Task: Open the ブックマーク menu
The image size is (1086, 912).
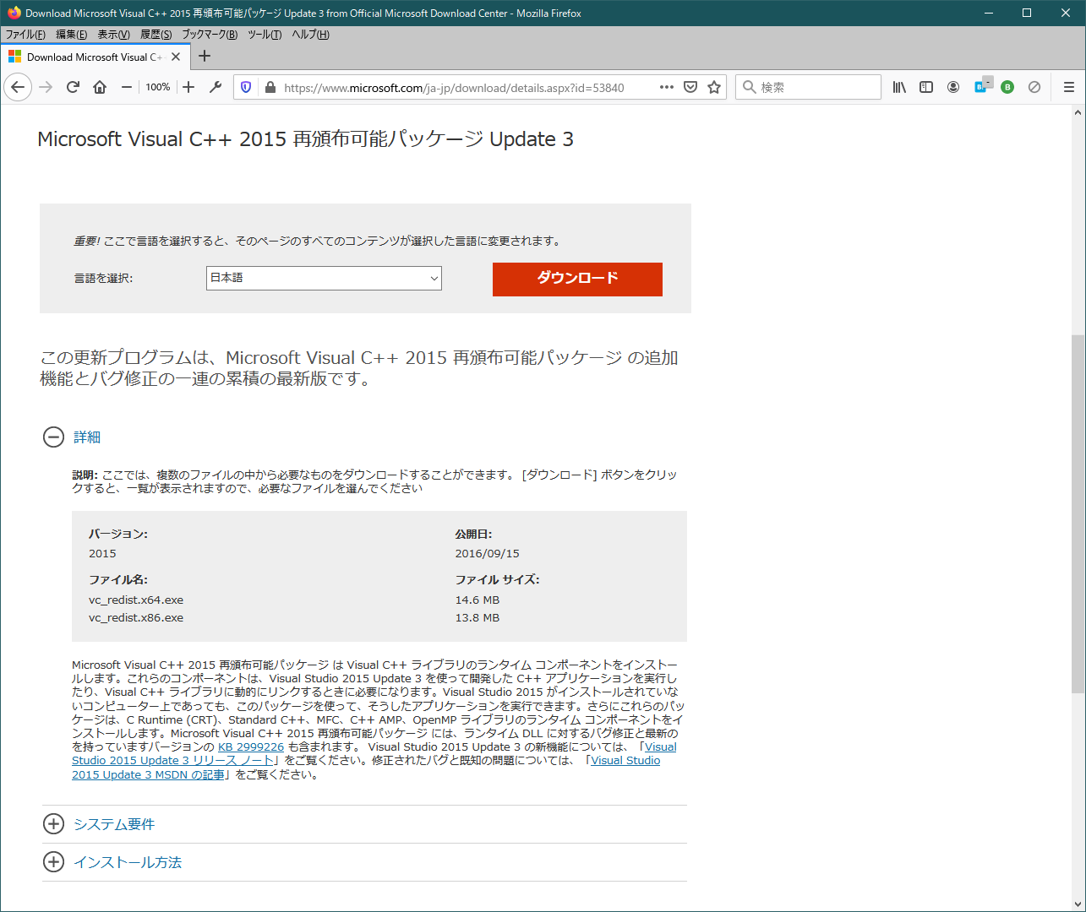Action: pos(210,35)
